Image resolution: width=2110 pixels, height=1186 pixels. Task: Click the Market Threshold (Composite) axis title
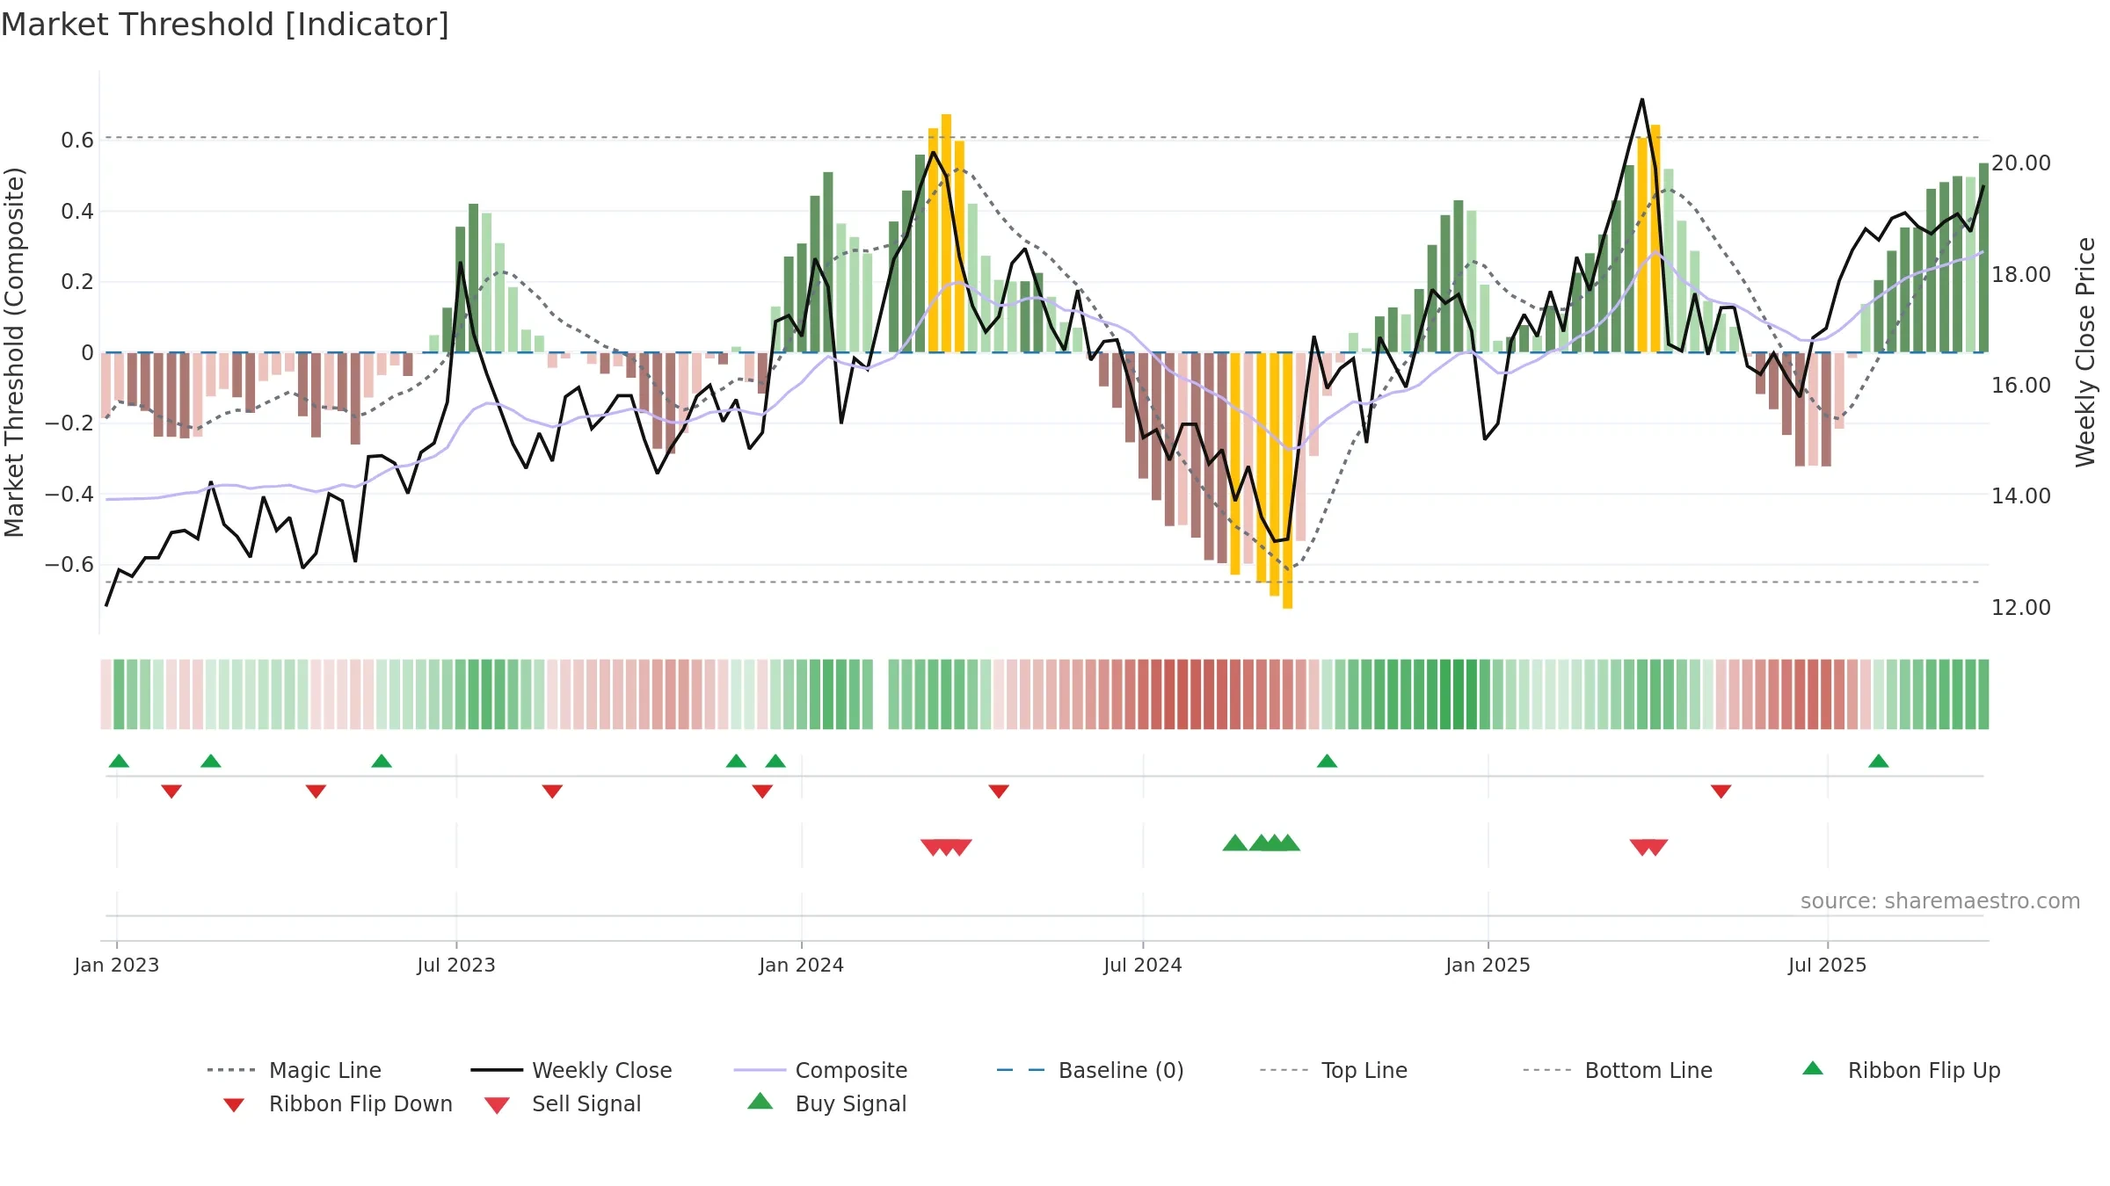point(14,352)
